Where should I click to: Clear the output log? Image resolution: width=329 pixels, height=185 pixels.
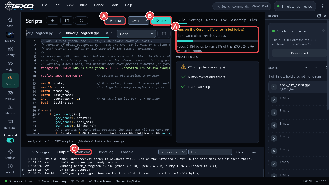tap(240, 152)
